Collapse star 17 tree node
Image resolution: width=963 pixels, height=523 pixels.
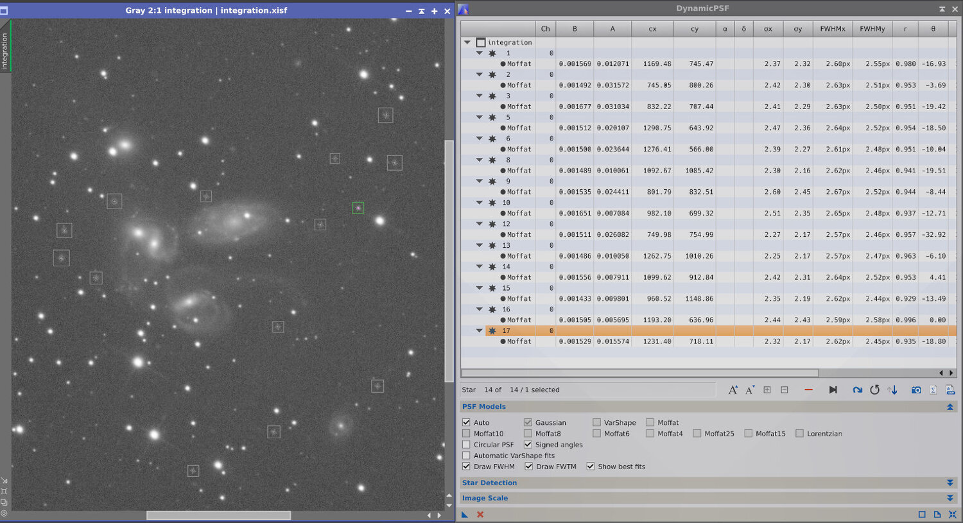pyautogui.click(x=479, y=331)
